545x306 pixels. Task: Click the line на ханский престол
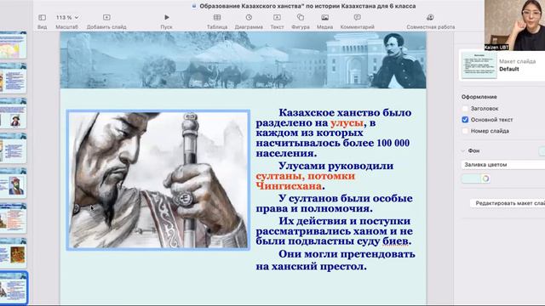[x=311, y=266]
